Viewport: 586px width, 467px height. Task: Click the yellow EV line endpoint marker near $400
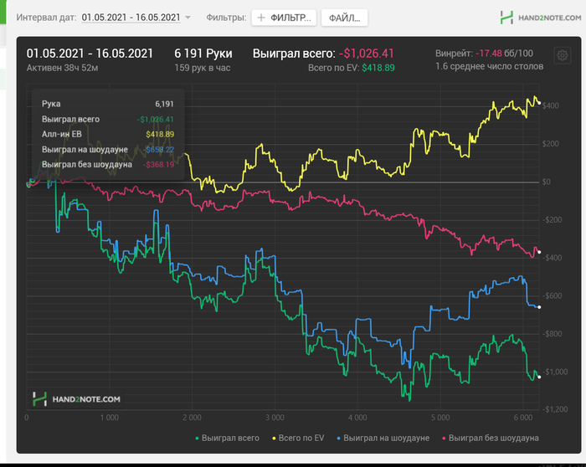click(539, 103)
